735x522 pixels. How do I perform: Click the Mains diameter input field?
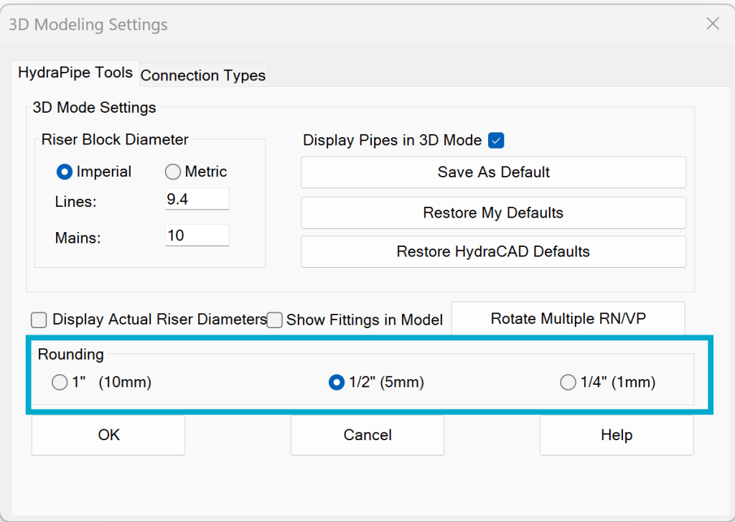(197, 235)
